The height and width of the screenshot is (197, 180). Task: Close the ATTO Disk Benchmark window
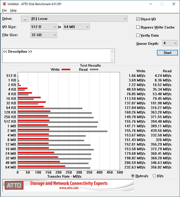click(174, 4)
